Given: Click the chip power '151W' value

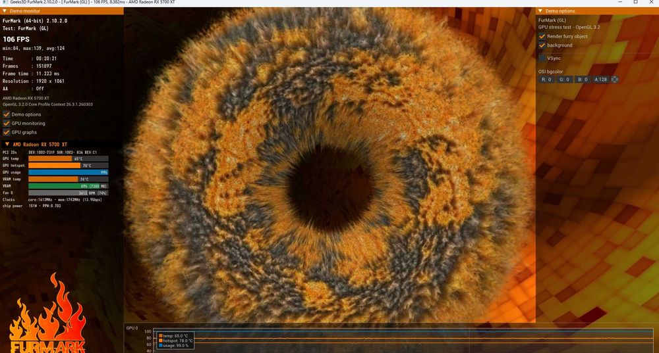Looking at the screenshot, I should point(33,206).
